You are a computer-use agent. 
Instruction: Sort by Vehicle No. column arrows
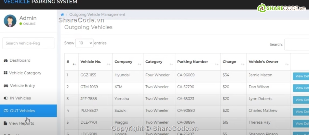click(109, 64)
